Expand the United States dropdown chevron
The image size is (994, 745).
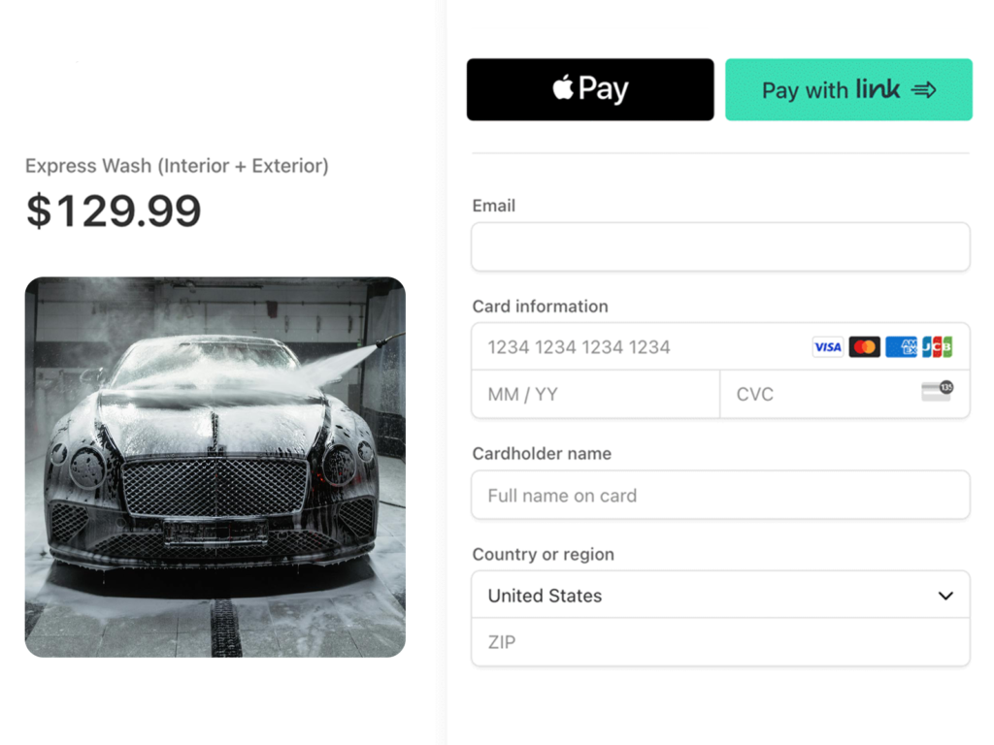coord(946,595)
